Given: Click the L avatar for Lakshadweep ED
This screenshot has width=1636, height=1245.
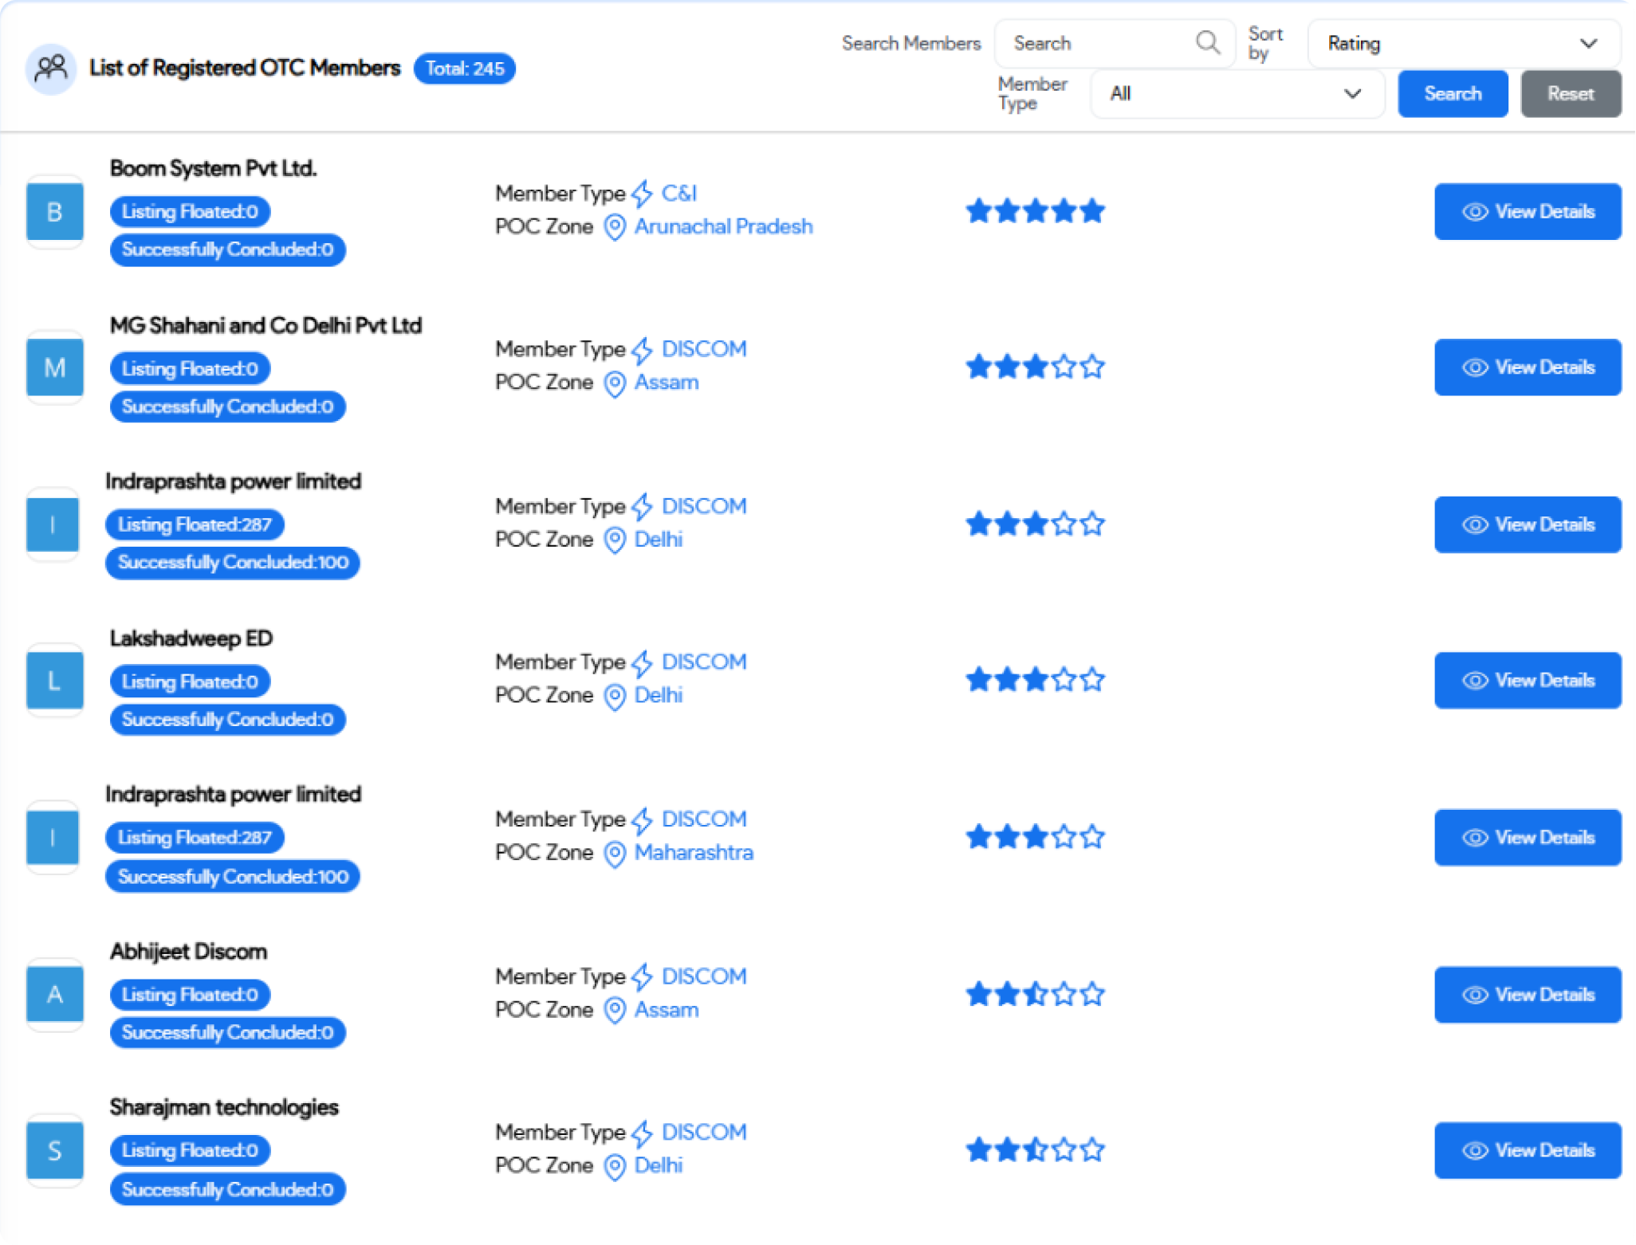Looking at the screenshot, I should (x=54, y=681).
